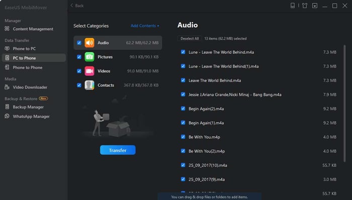
Task: Click the 13 items selected status text
Action: tap(225, 39)
